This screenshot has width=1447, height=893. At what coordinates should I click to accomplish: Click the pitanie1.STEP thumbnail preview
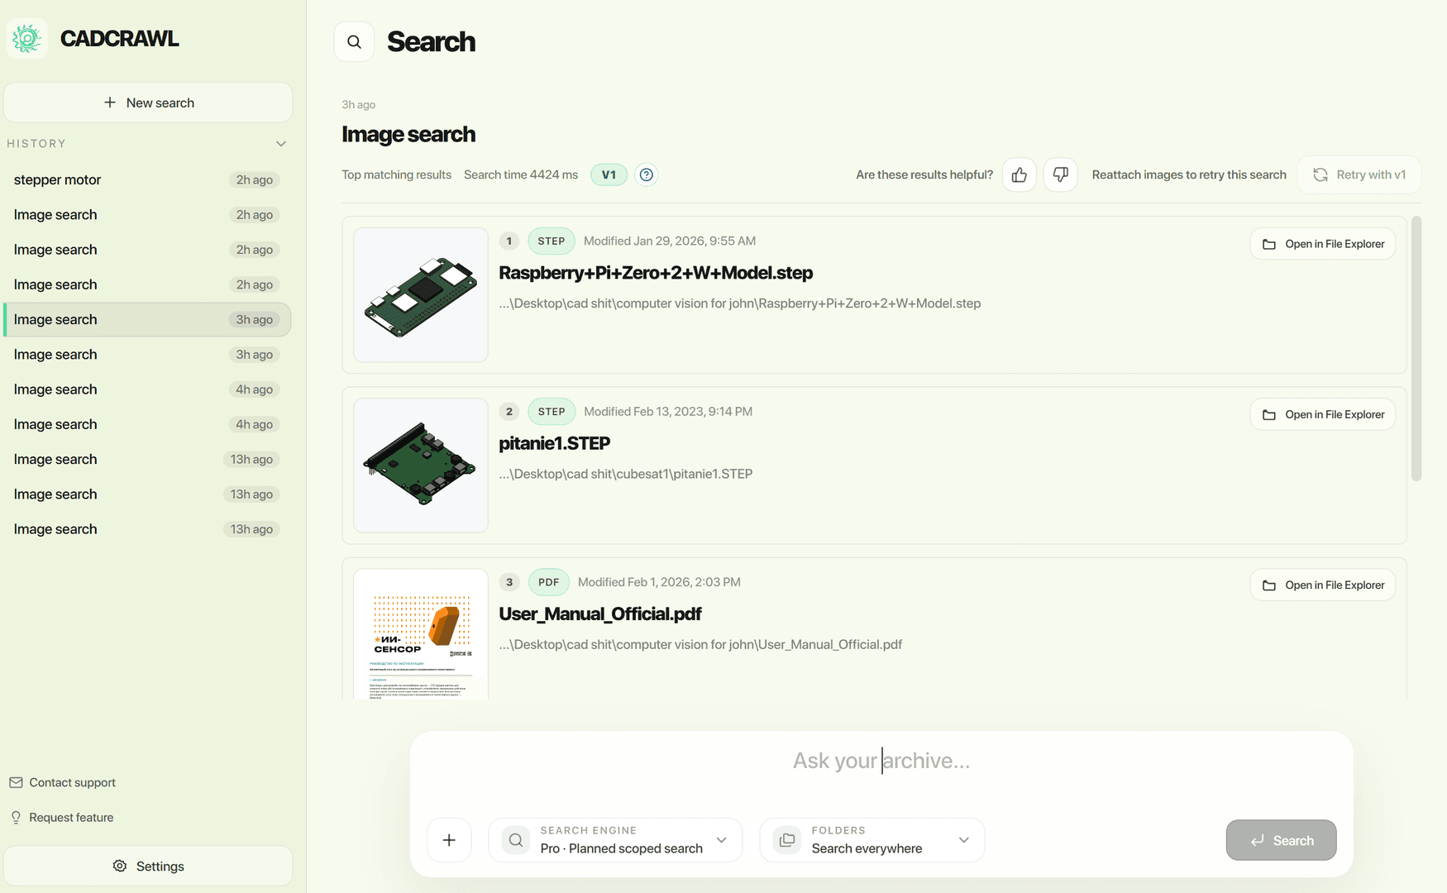[x=421, y=466]
